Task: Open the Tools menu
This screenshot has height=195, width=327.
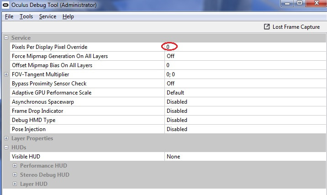Action: point(26,16)
